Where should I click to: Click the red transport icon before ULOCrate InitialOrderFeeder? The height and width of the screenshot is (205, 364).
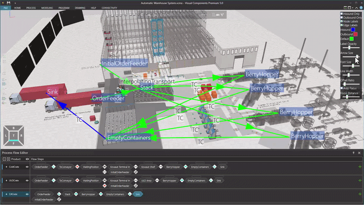(105, 186)
